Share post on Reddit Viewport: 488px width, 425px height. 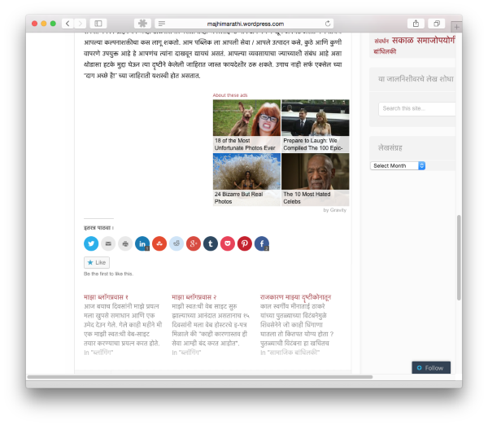pyautogui.click(x=176, y=243)
